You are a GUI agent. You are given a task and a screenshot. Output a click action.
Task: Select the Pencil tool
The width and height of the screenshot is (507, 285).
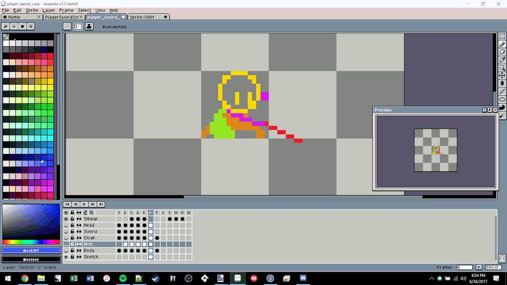(x=502, y=44)
